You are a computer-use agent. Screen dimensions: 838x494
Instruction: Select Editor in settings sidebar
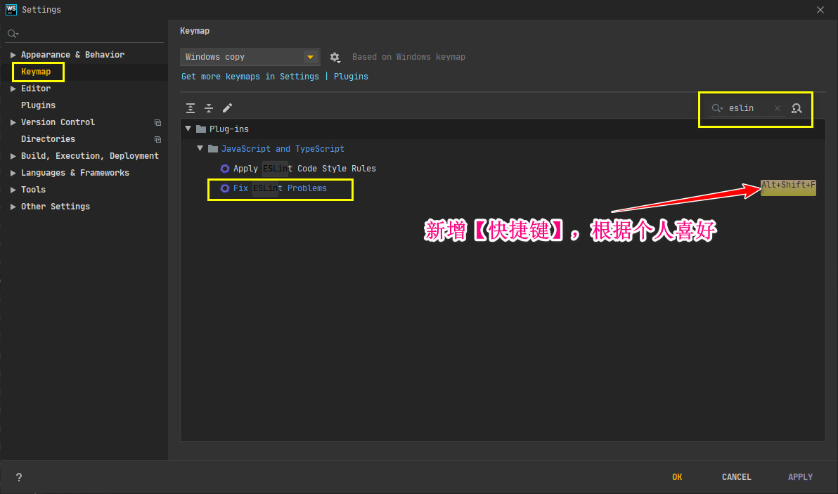36,89
